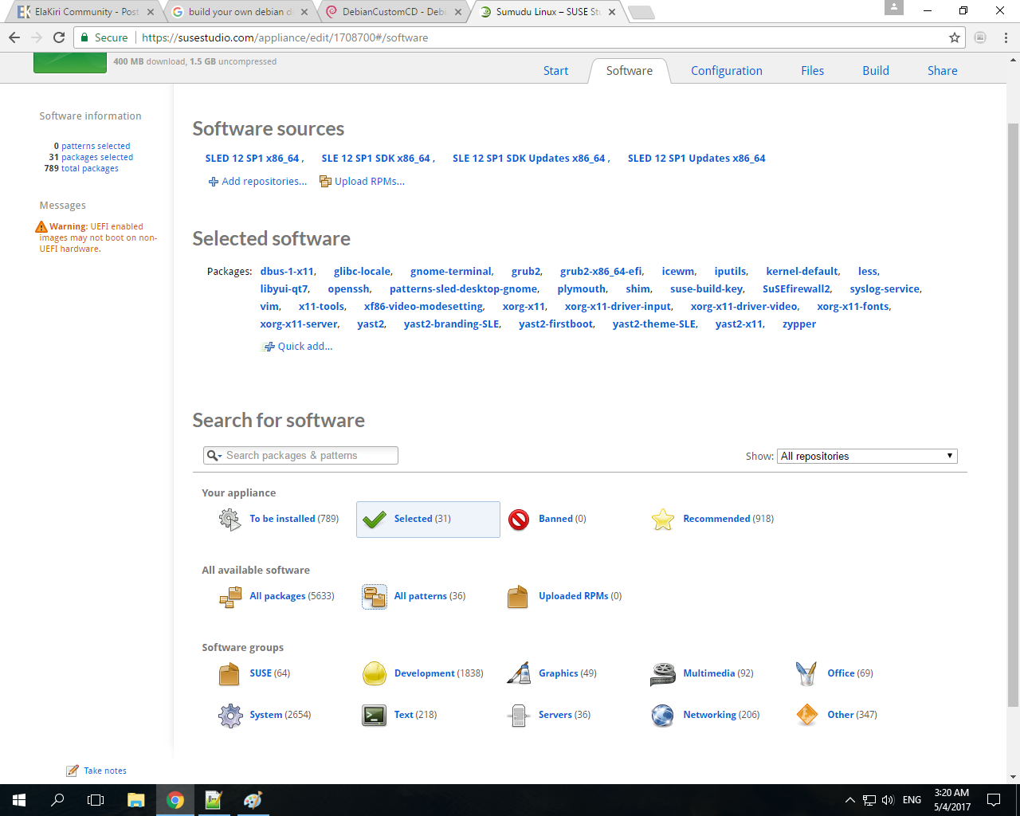Click the 31 packages selected link
Viewport: 1020px width, 816px height.
coord(91,157)
